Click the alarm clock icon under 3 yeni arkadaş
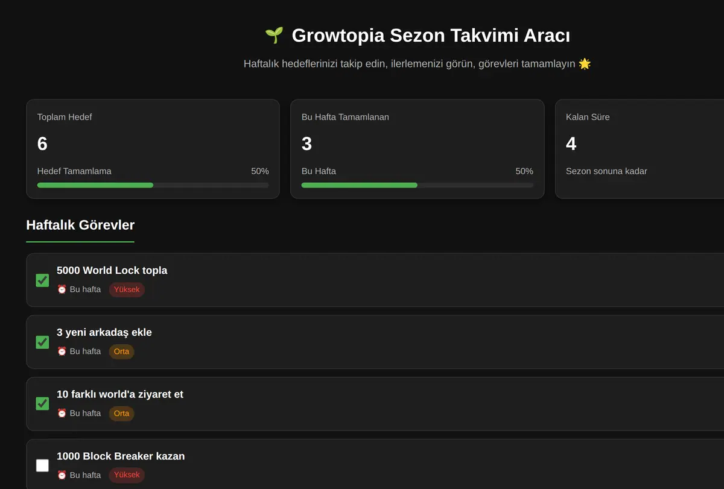 tap(62, 351)
